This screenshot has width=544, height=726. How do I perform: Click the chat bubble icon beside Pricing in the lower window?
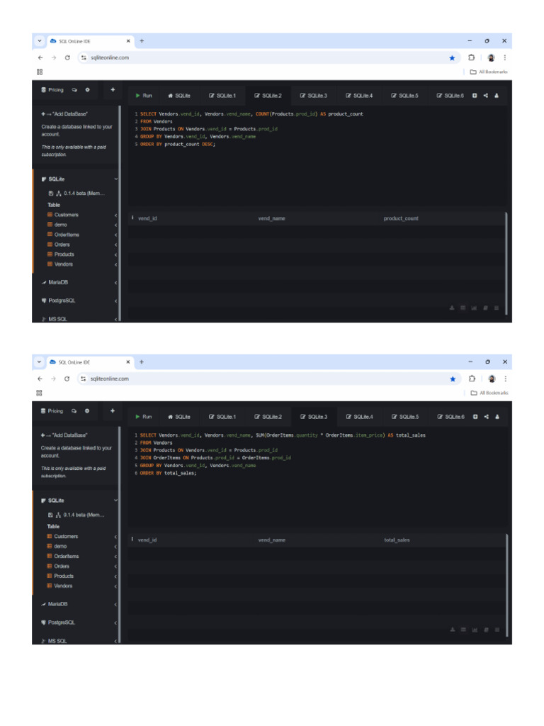click(x=74, y=411)
